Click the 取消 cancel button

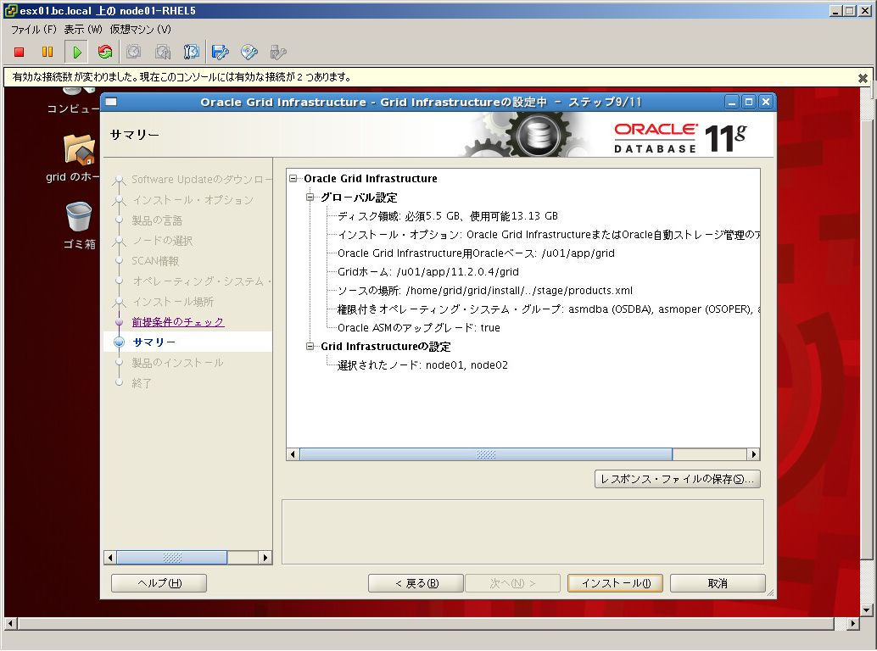point(718,583)
